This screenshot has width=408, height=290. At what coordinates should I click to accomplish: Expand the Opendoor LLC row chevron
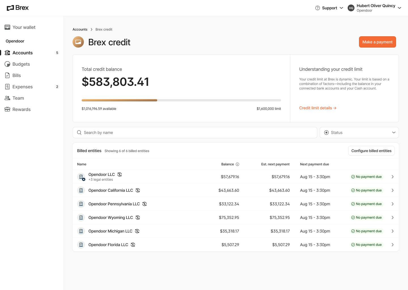pos(392,177)
